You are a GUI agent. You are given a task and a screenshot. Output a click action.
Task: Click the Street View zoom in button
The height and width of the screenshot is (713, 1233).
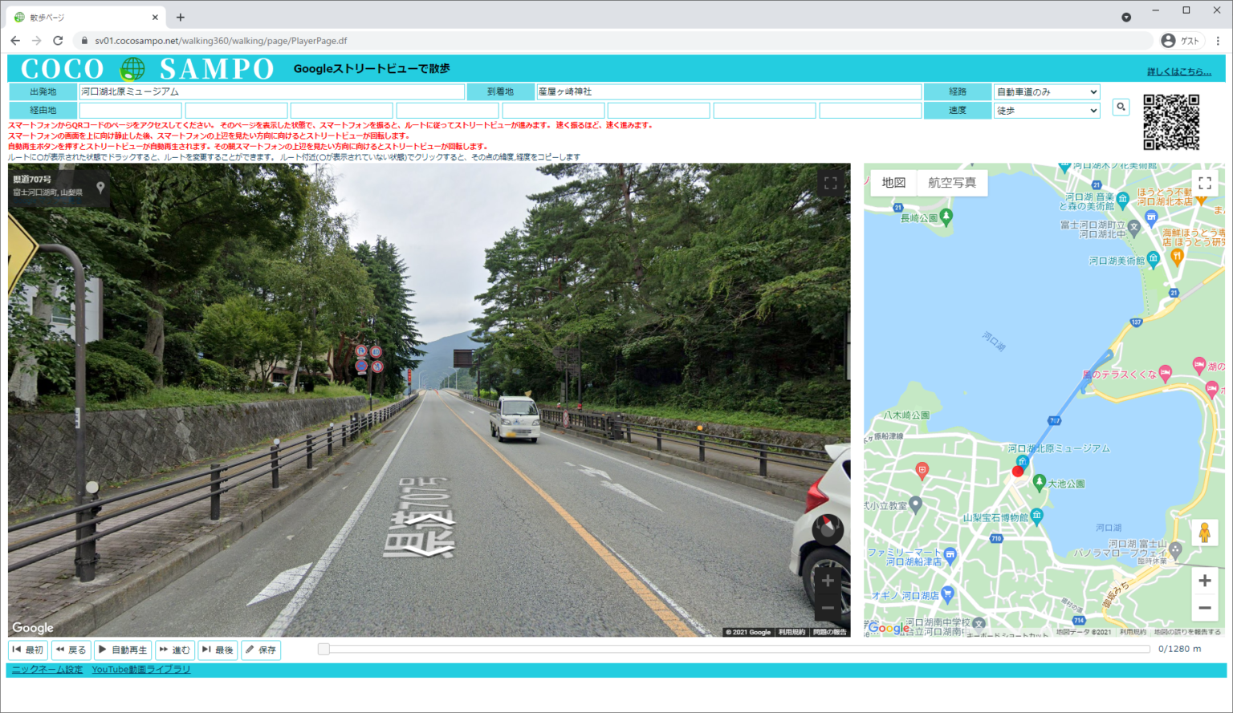point(828,581)
